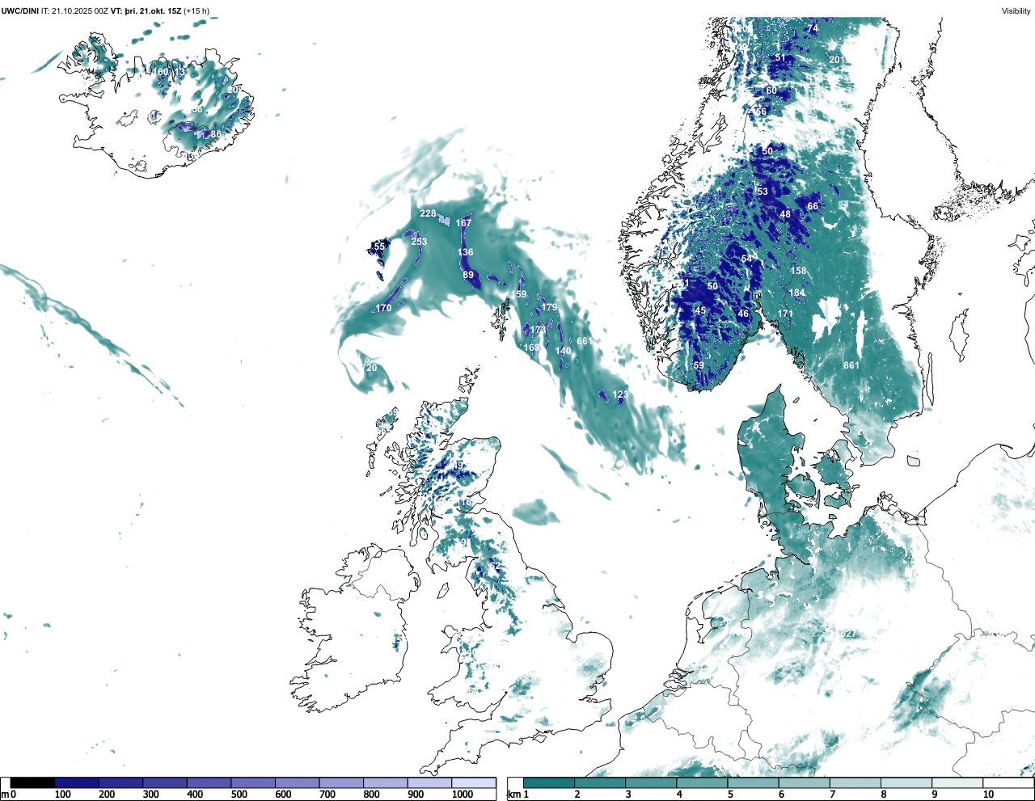
Task: Click the initial time '21.10.2025 00Z'
Action: (x=80, y=11)
